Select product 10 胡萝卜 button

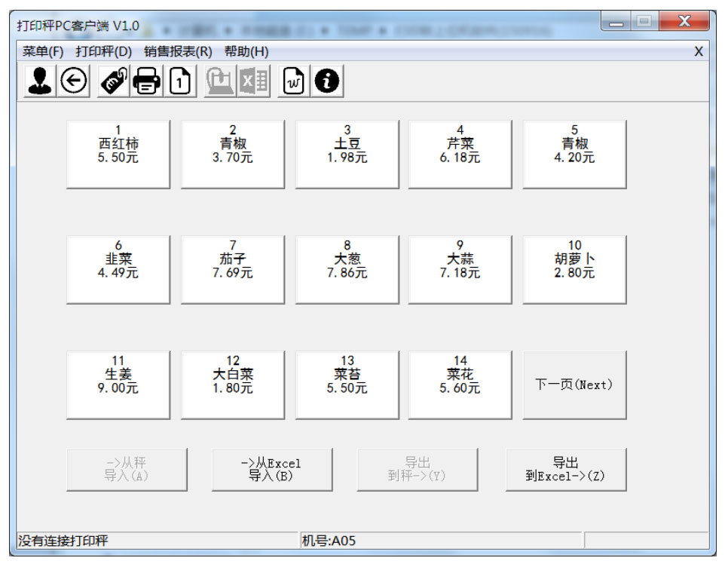click(574, 269)
